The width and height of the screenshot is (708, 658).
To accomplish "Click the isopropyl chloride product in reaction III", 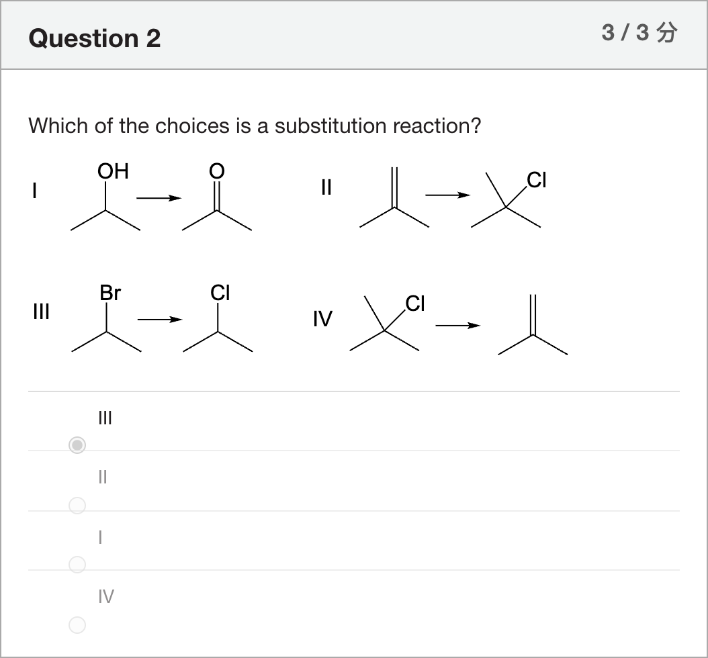I will (218, 318).
